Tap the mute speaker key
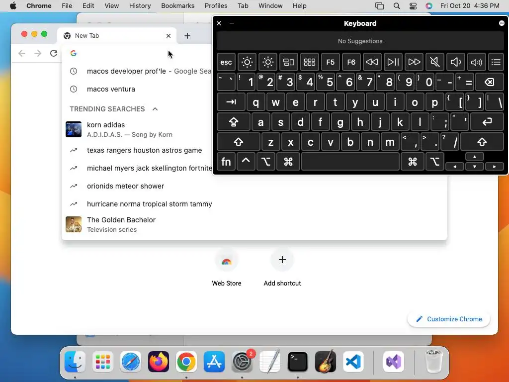 pos(434,62)
